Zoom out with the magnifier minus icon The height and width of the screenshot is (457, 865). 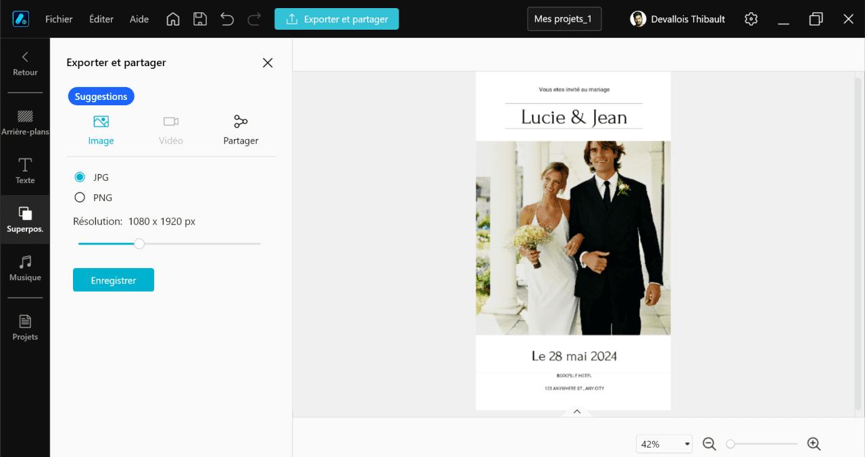(x=709, y=443)
